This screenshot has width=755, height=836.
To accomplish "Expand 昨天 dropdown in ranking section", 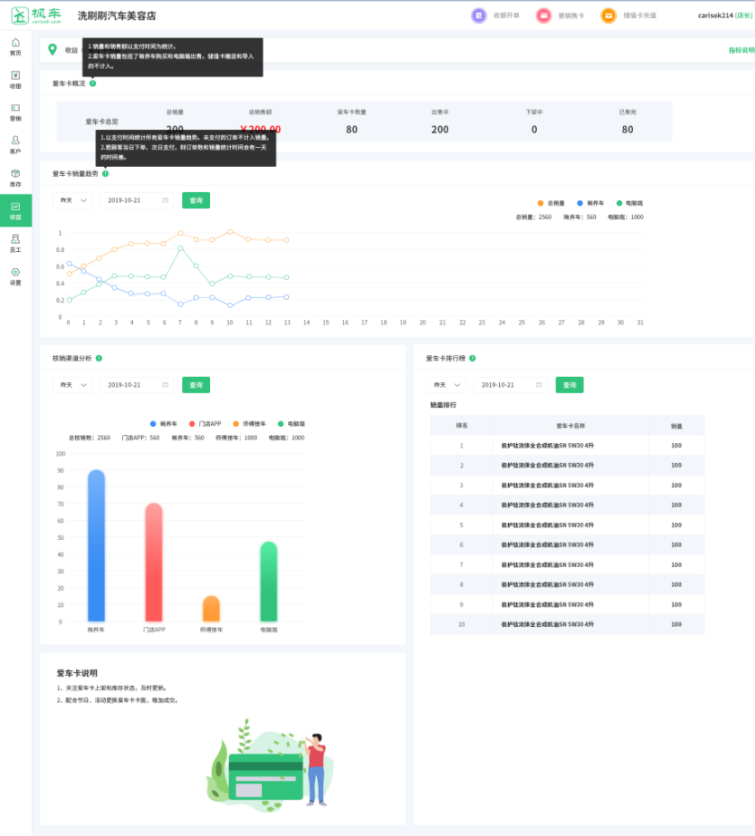I will (446, 385).
